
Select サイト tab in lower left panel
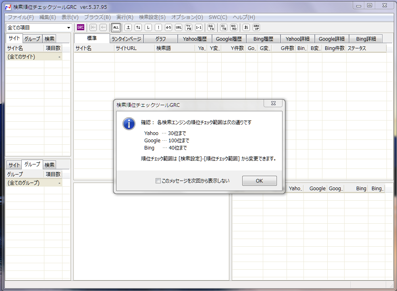14,165
